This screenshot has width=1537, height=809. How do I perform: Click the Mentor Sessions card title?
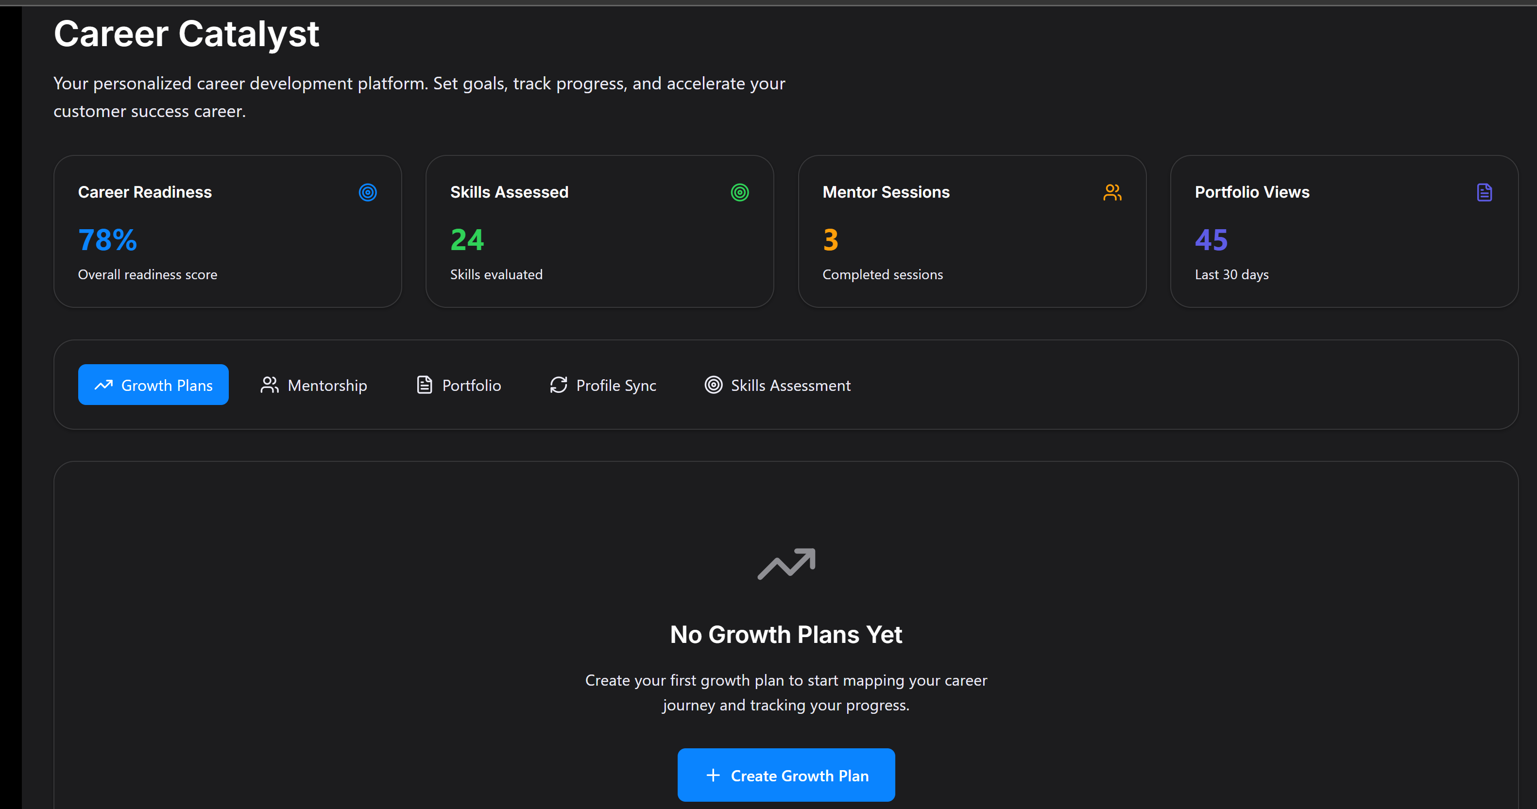click(886, 192)
